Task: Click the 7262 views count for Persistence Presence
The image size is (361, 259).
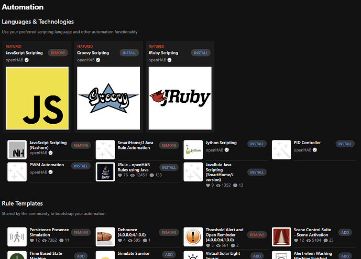Action: (x=52, y=240)
